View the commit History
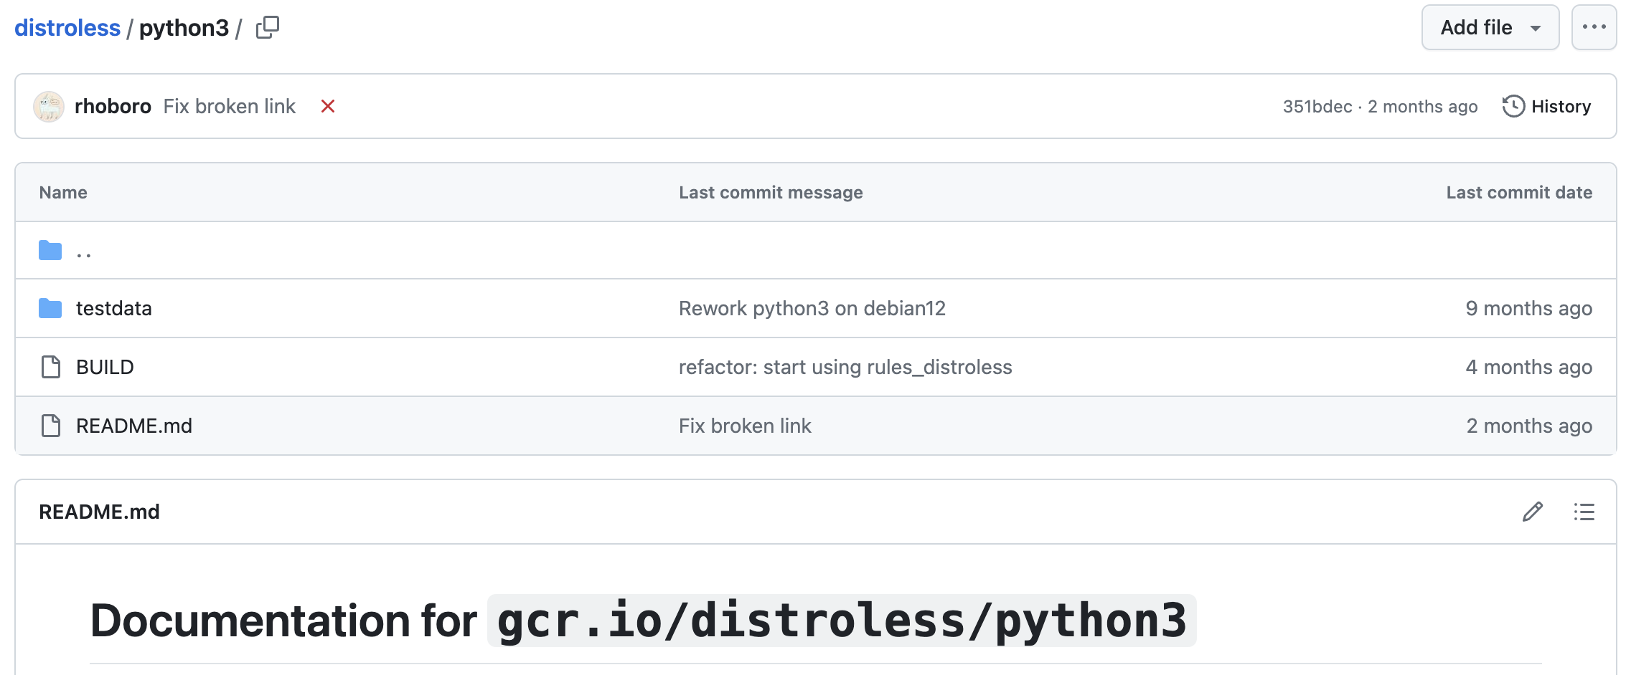The width and height of the screenshot is (1626, 675). (x=1547, y=106)
